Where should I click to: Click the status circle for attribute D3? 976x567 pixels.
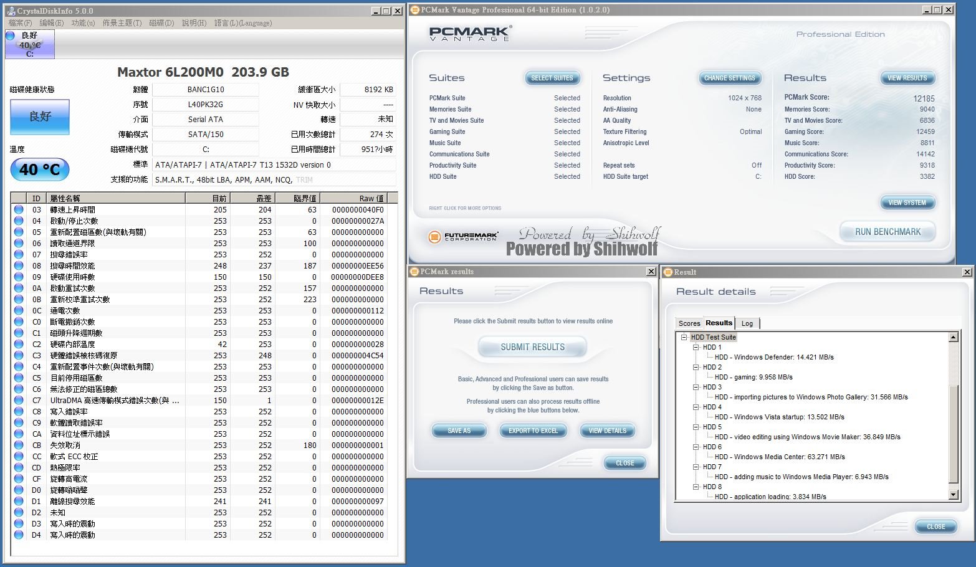point(19,524)
